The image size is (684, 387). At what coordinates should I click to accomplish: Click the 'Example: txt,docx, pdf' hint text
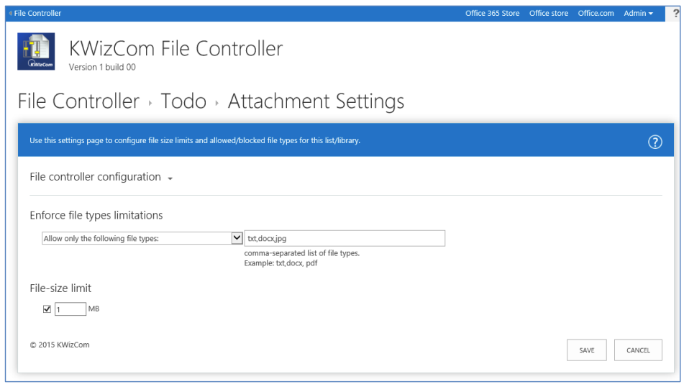[281, 263]
